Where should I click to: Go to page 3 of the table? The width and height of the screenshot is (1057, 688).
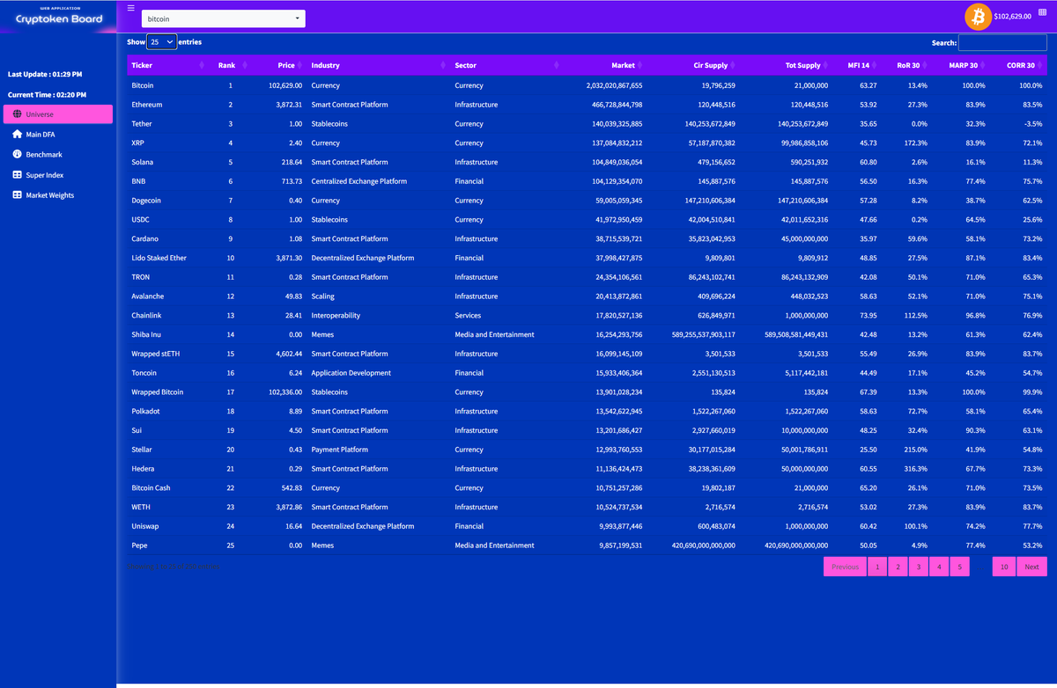coord(918,567)
